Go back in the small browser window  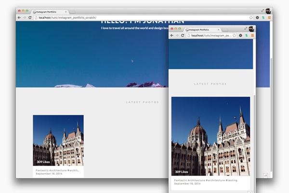(x=172, y=35)
